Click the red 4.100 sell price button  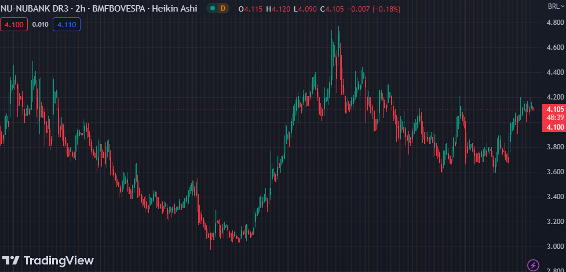click(14, 24)
